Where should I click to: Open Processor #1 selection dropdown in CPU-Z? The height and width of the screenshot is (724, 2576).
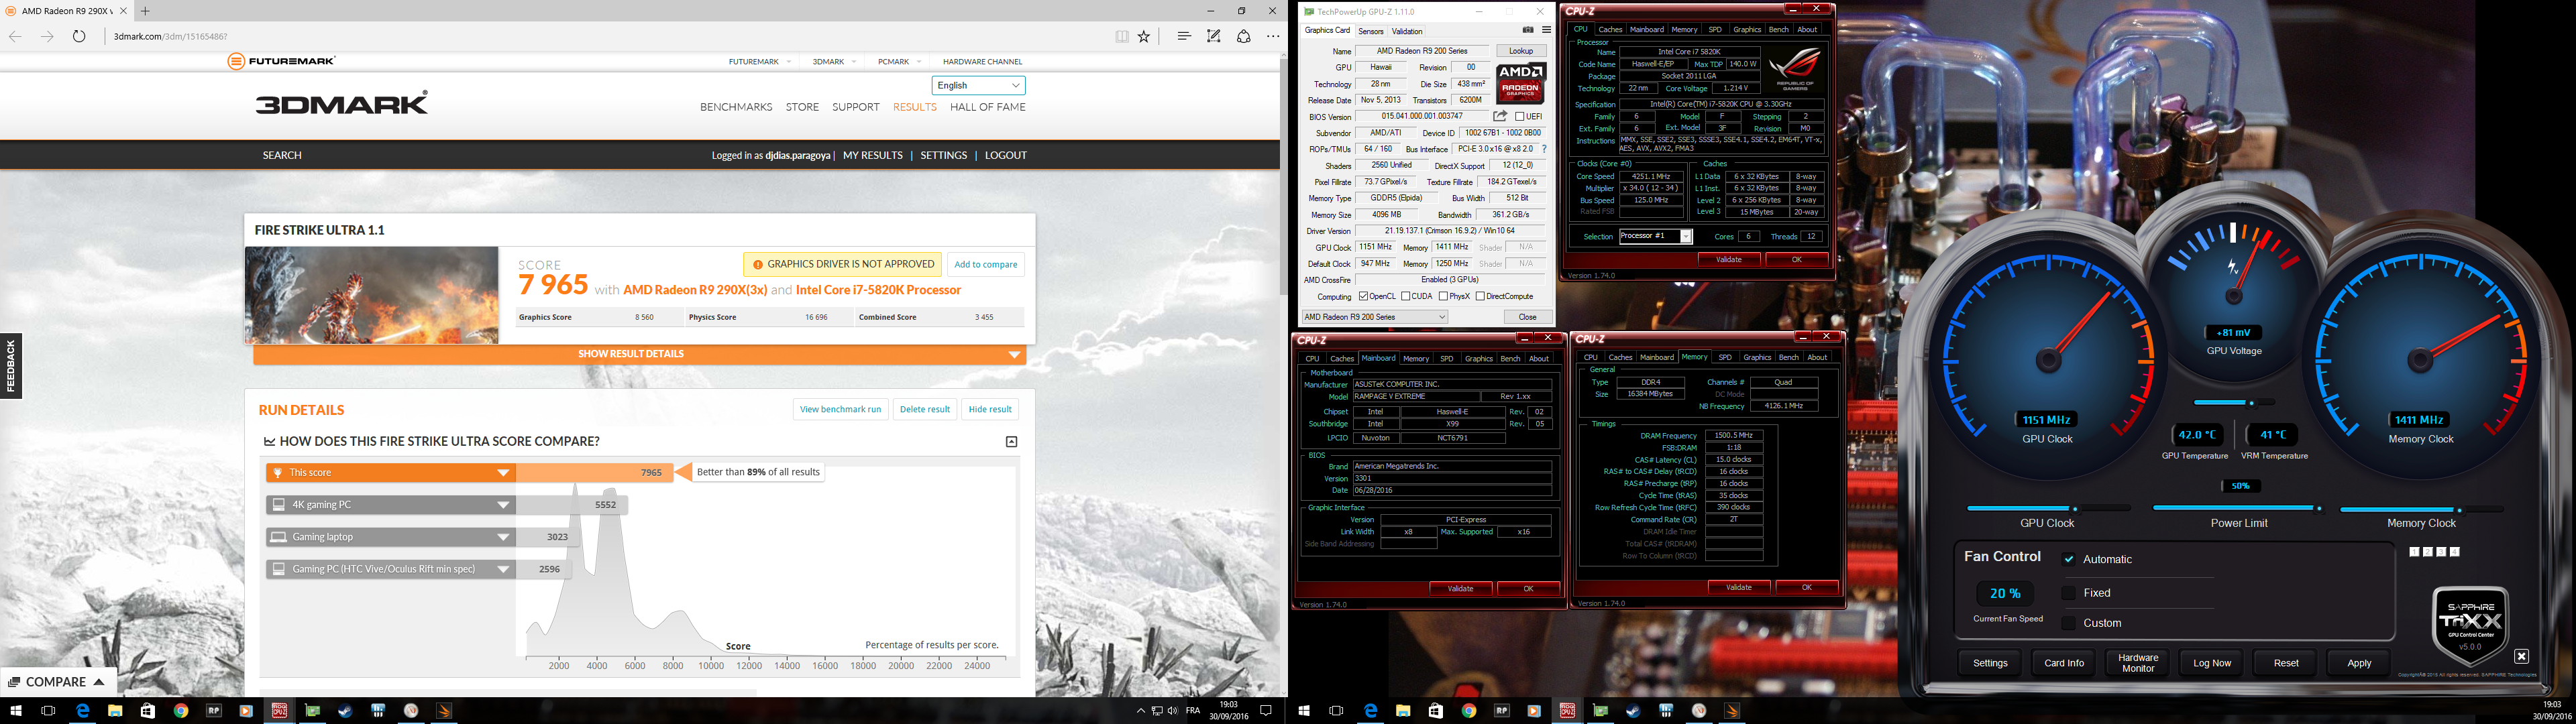point(1656,237)
